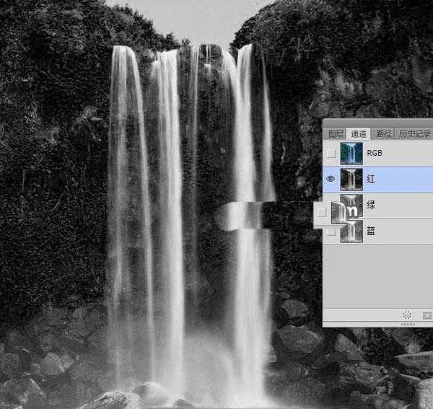Image resolution: width=433 pixels, height=409 pixels.
Task: Click the 蓝 channel thumbnail
Action: [351, 232]
